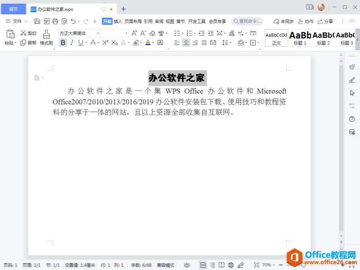Decrease font size with A- icon
The height and width of the screenshot is (270, 360).
[143, 33]
